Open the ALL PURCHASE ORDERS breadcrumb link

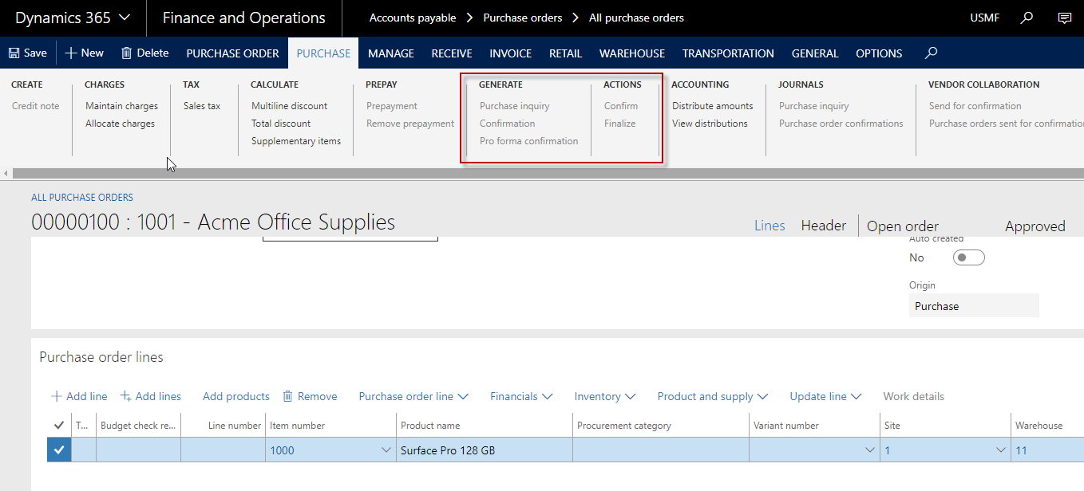(82, 198)
